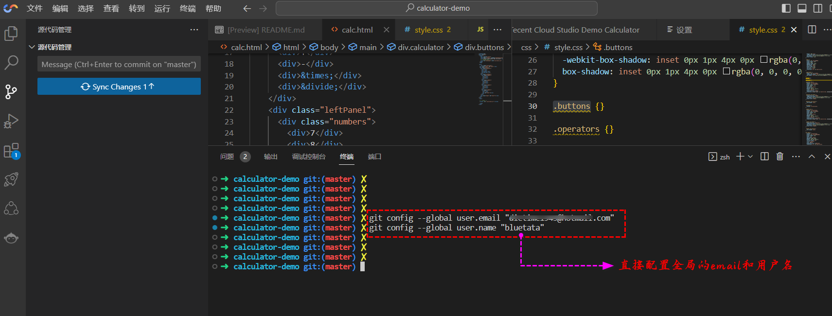Select the Source Control branch icon

pos(11,91)
